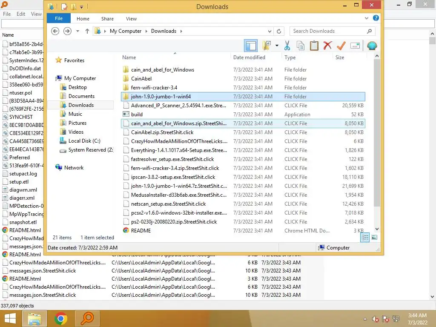Open the Edit menu in background window

[x=21, y=14]
